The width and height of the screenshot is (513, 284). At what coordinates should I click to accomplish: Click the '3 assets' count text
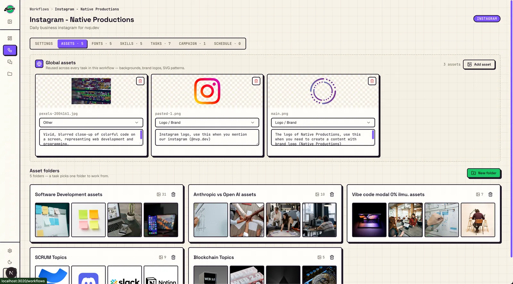[452, 64]
